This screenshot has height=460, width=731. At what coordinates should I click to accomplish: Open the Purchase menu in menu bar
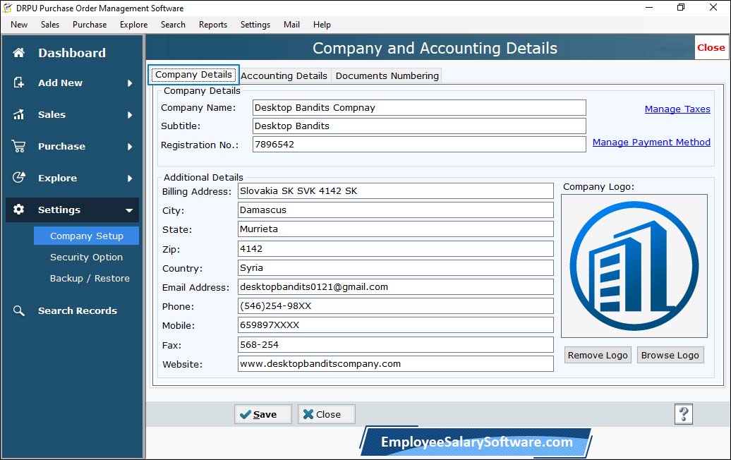90,25
